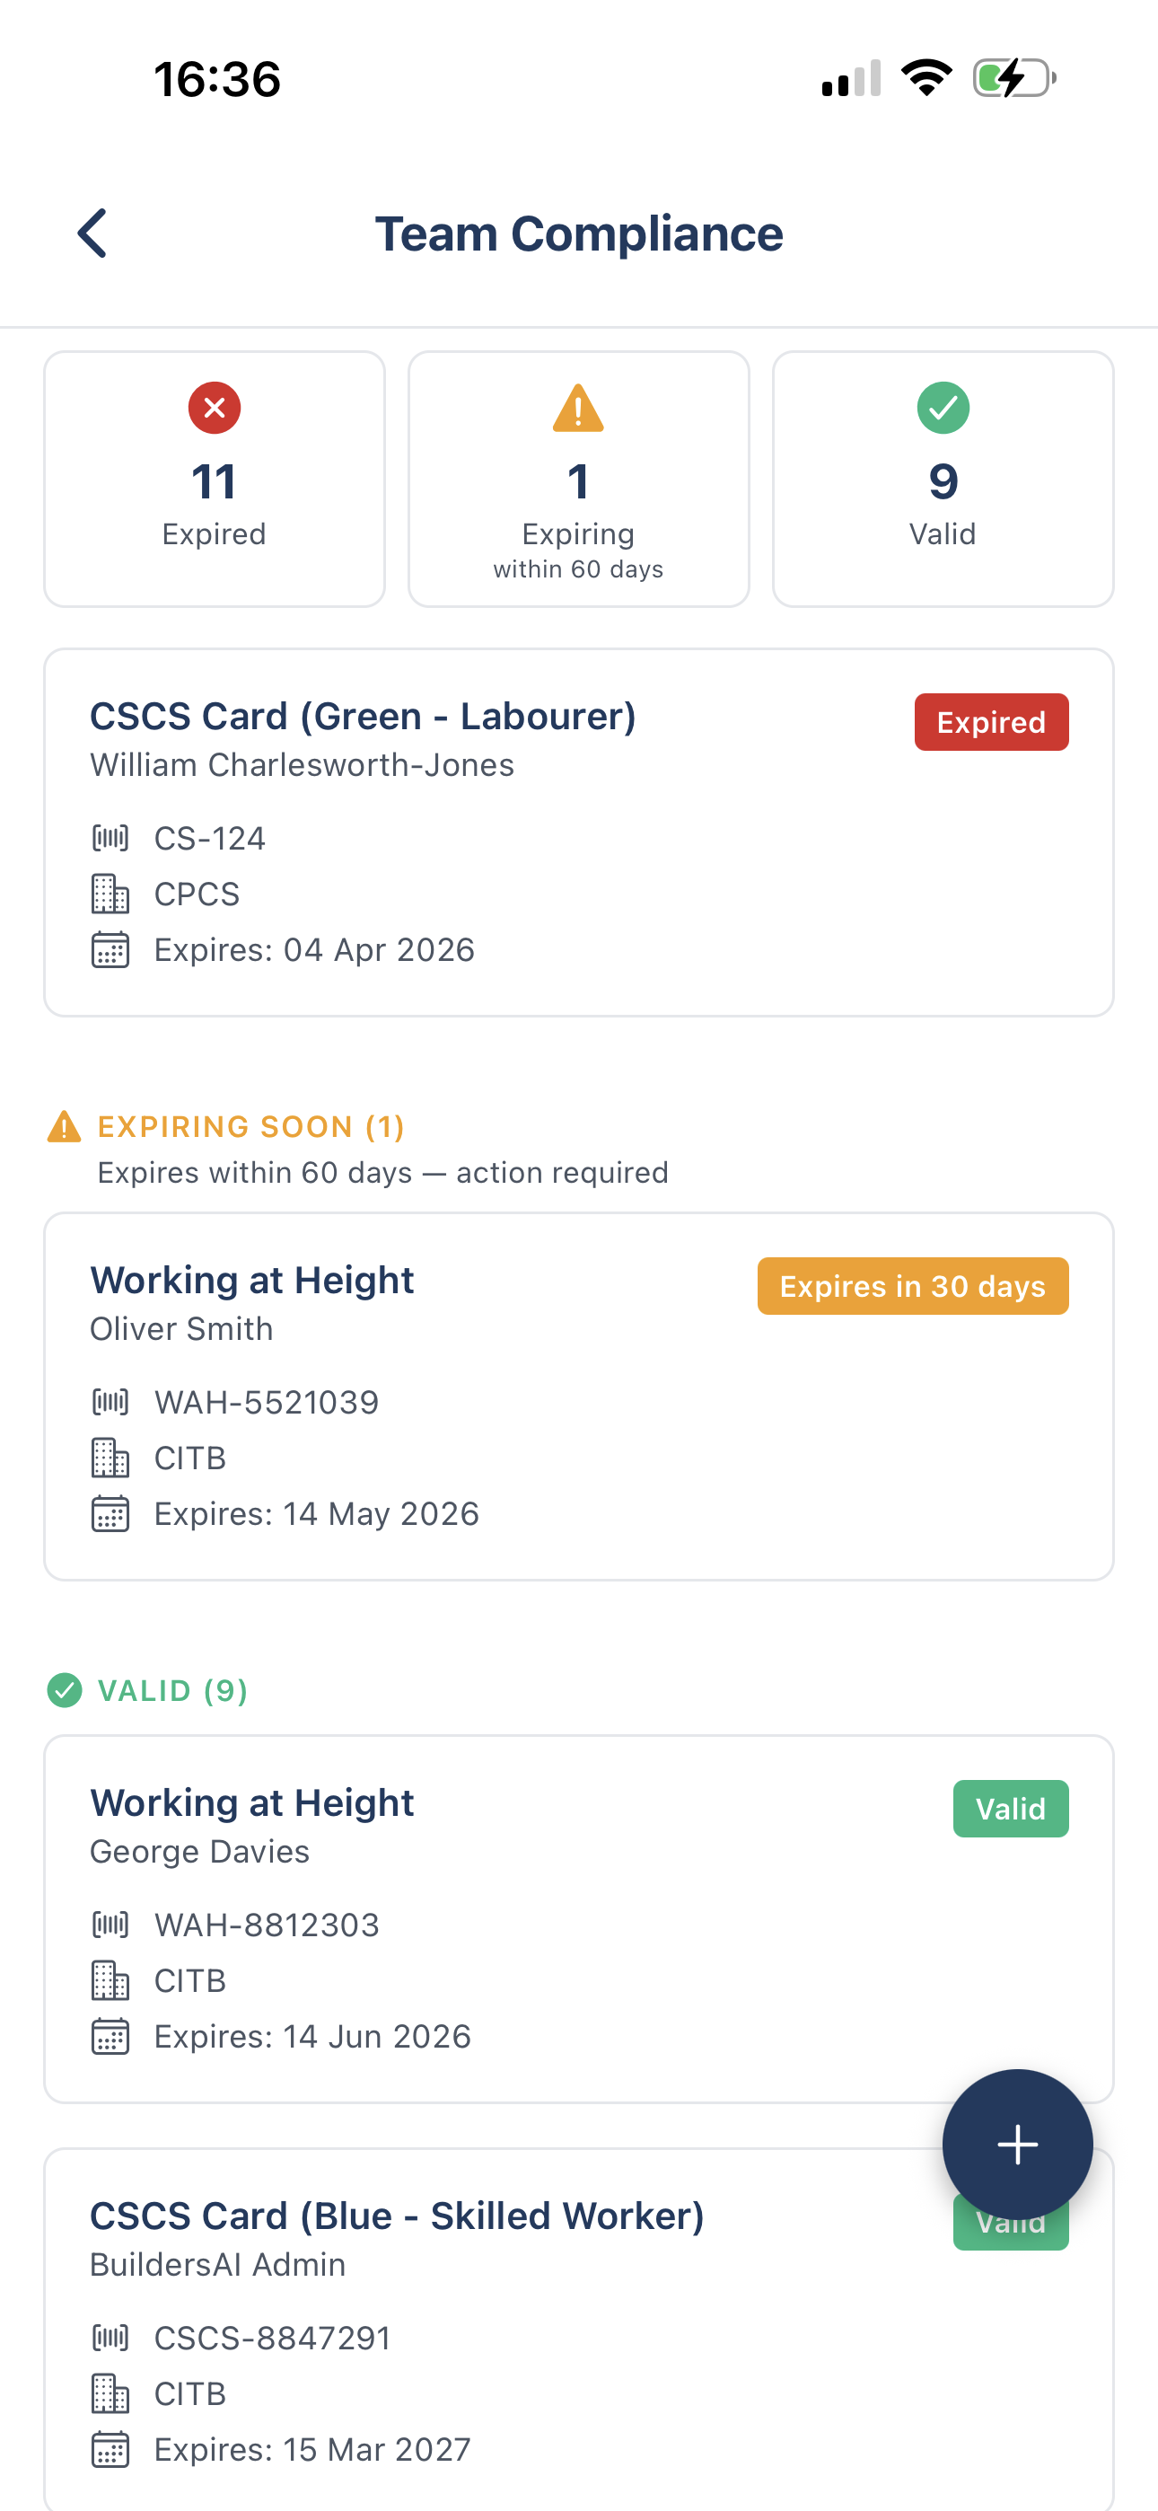Tap the red Expired status icon
The image size is (1158, 2511).
(215, 408)
